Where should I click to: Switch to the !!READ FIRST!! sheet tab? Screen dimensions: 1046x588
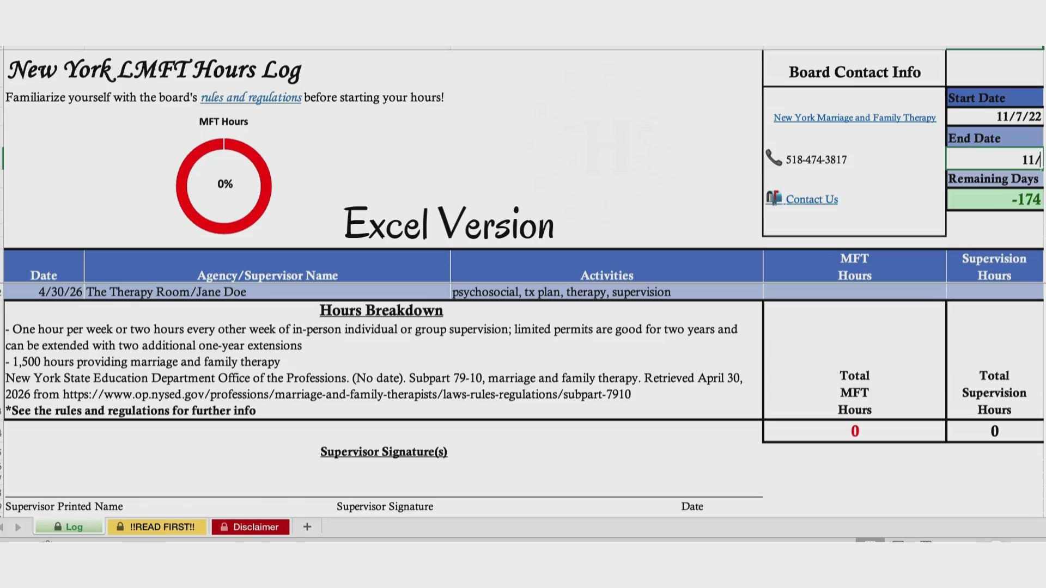(157, 526)
